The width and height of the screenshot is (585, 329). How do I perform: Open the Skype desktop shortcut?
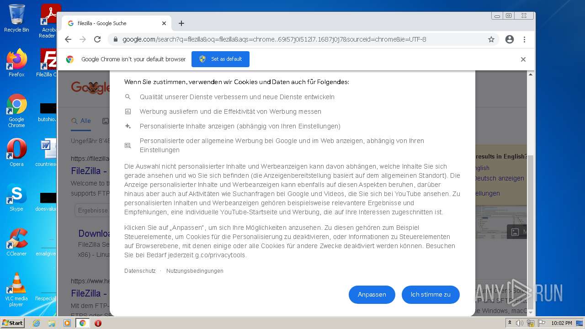click(x=16, y=197)
